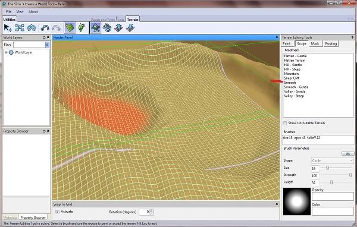Choose the Sheer Cliff modifier

pos(292,78)
